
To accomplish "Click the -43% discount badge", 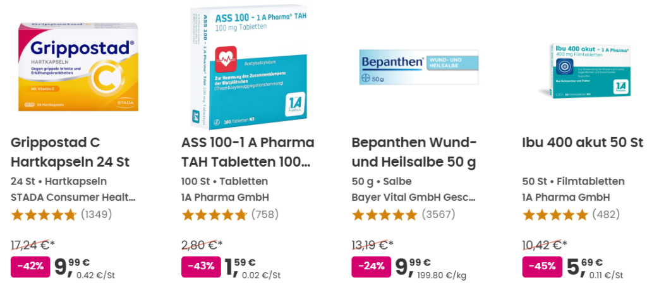I will click(x=201, y=266).
